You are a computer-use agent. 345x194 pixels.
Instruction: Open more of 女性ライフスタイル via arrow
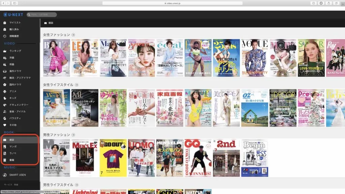pyautogui.click(x=76, y=85)
